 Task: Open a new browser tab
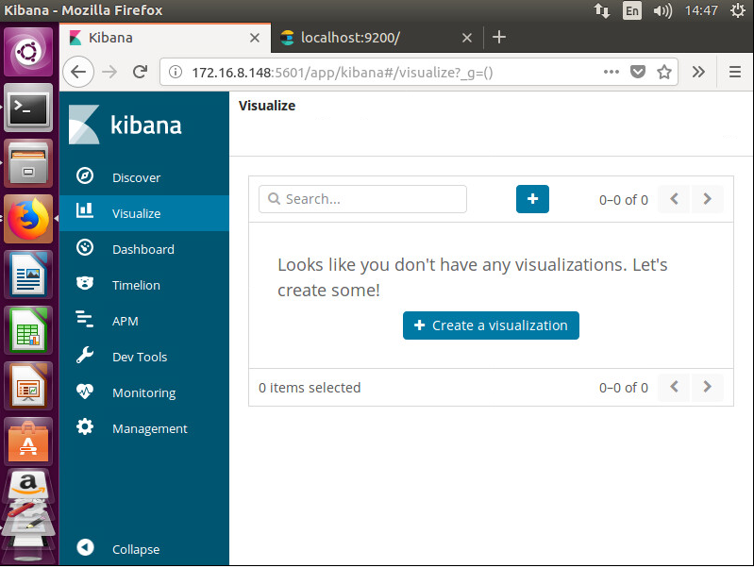(499, 37)
